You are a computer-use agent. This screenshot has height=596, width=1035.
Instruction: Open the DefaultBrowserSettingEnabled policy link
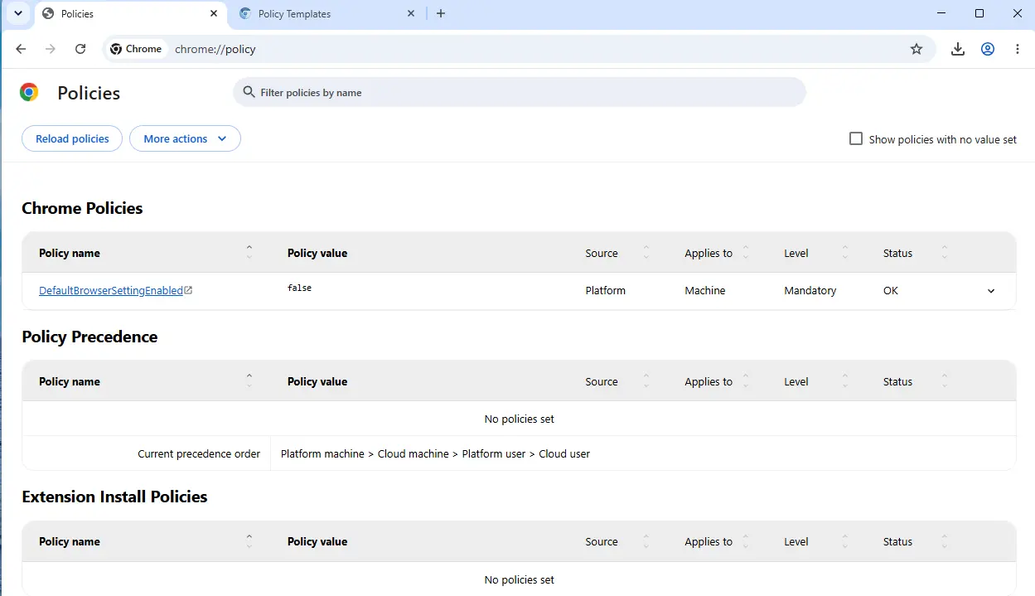pos(111,291)
